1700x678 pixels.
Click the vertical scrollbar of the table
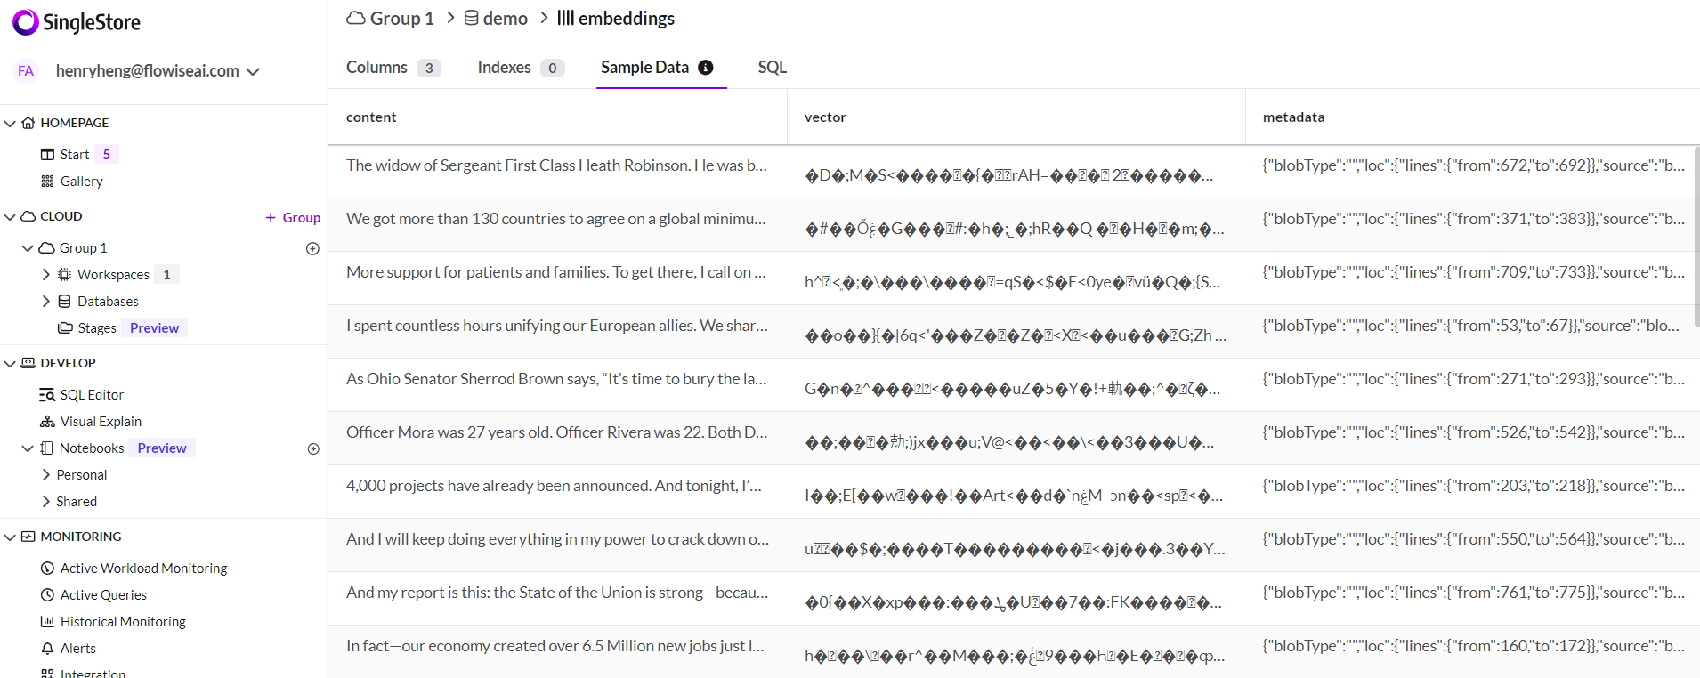[1696, 240]
